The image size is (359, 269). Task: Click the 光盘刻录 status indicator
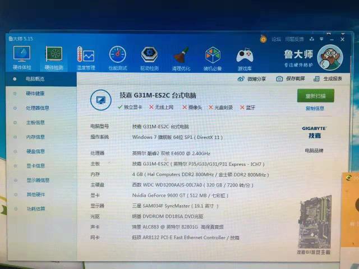[x=220, y=108]
